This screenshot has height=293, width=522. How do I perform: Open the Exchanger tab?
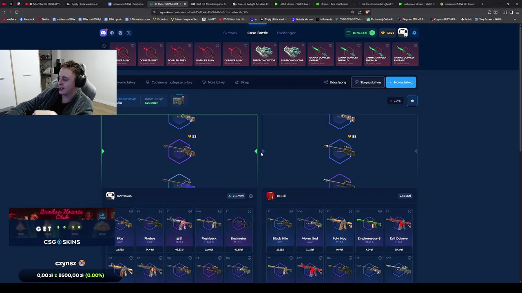pos(286,33)
